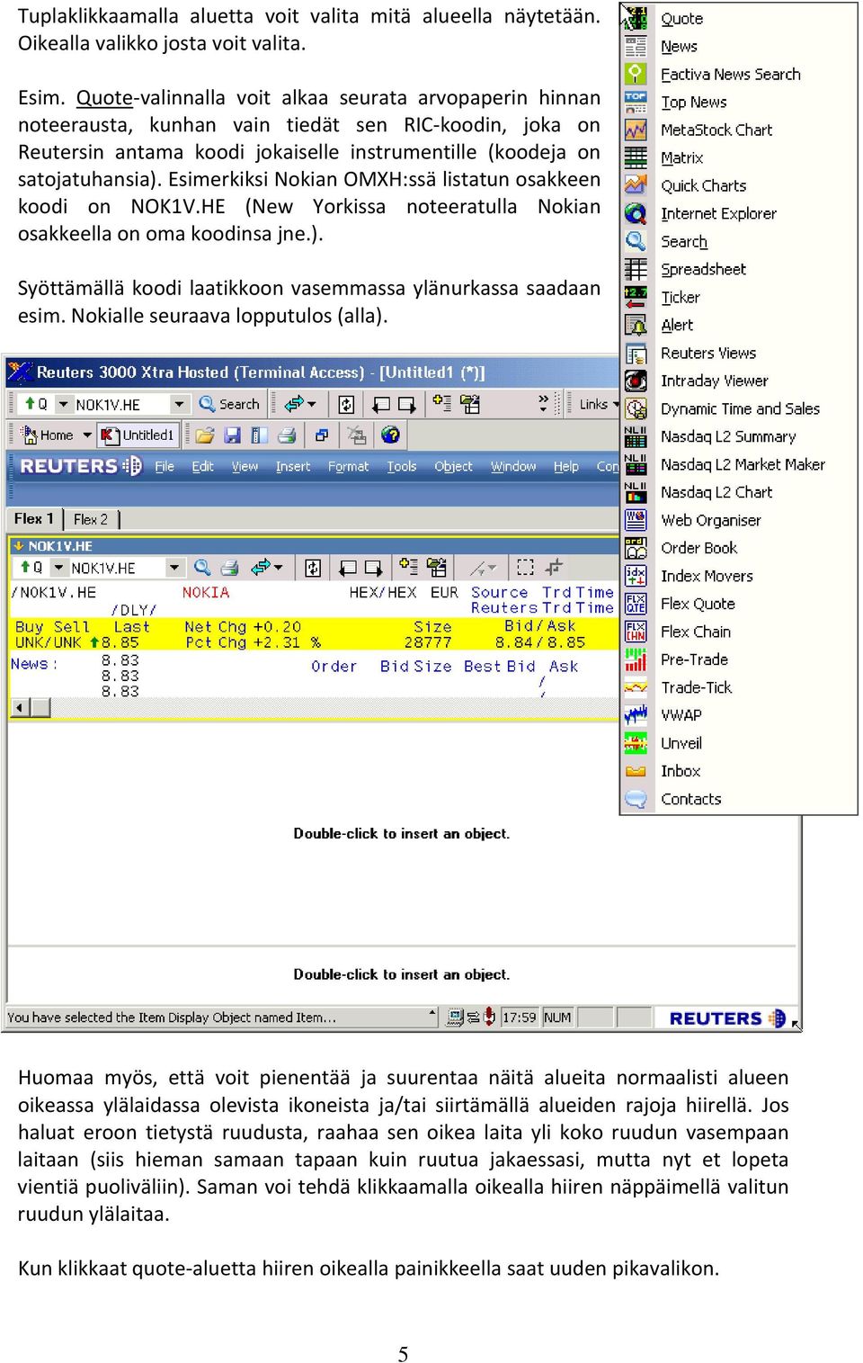Open the folder icon in Reuters toolbar
This screenshot has height=1363, width=863.
coord(205,435)
